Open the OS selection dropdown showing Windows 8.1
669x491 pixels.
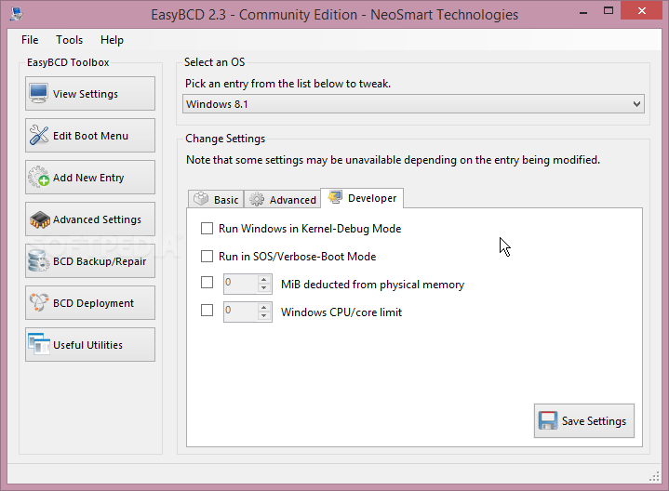tap(413, 104)
